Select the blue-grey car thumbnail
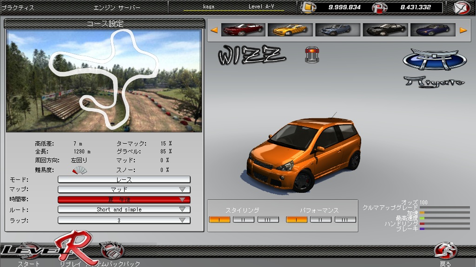 (337, 30)
